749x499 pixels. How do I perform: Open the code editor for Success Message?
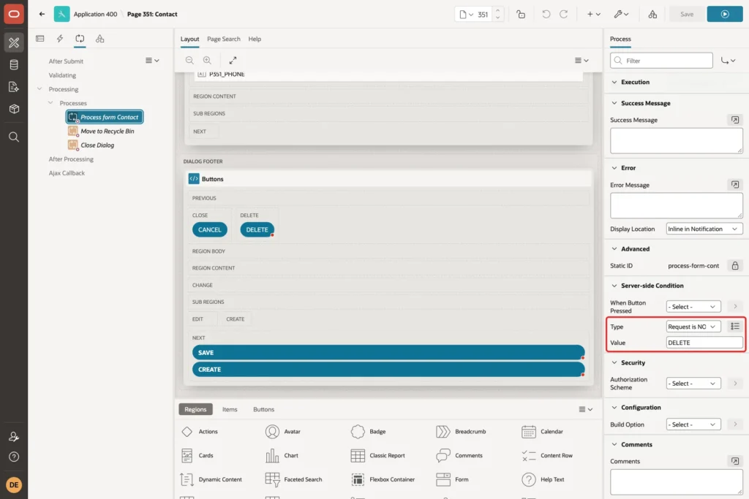(734, 120)
